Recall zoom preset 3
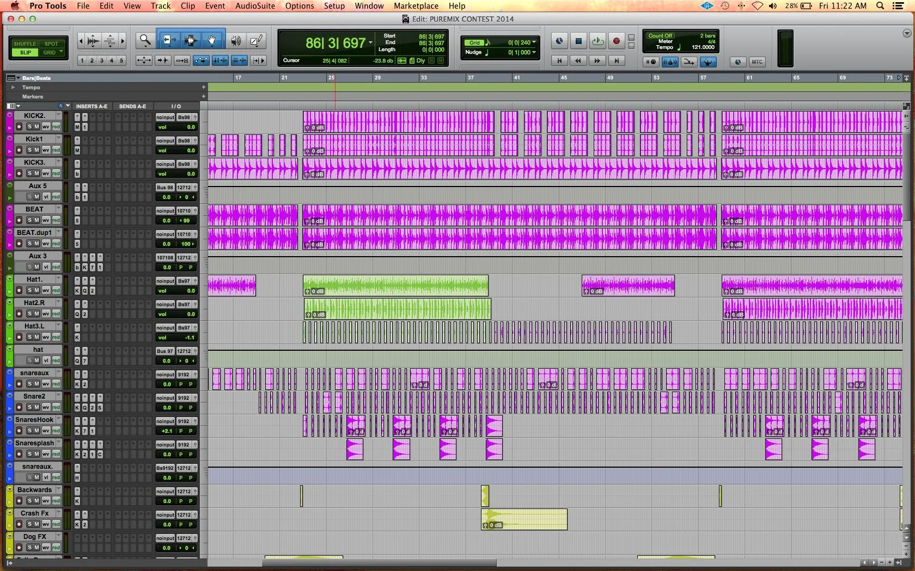Screen dimensions: 915x571 point(102,60)
